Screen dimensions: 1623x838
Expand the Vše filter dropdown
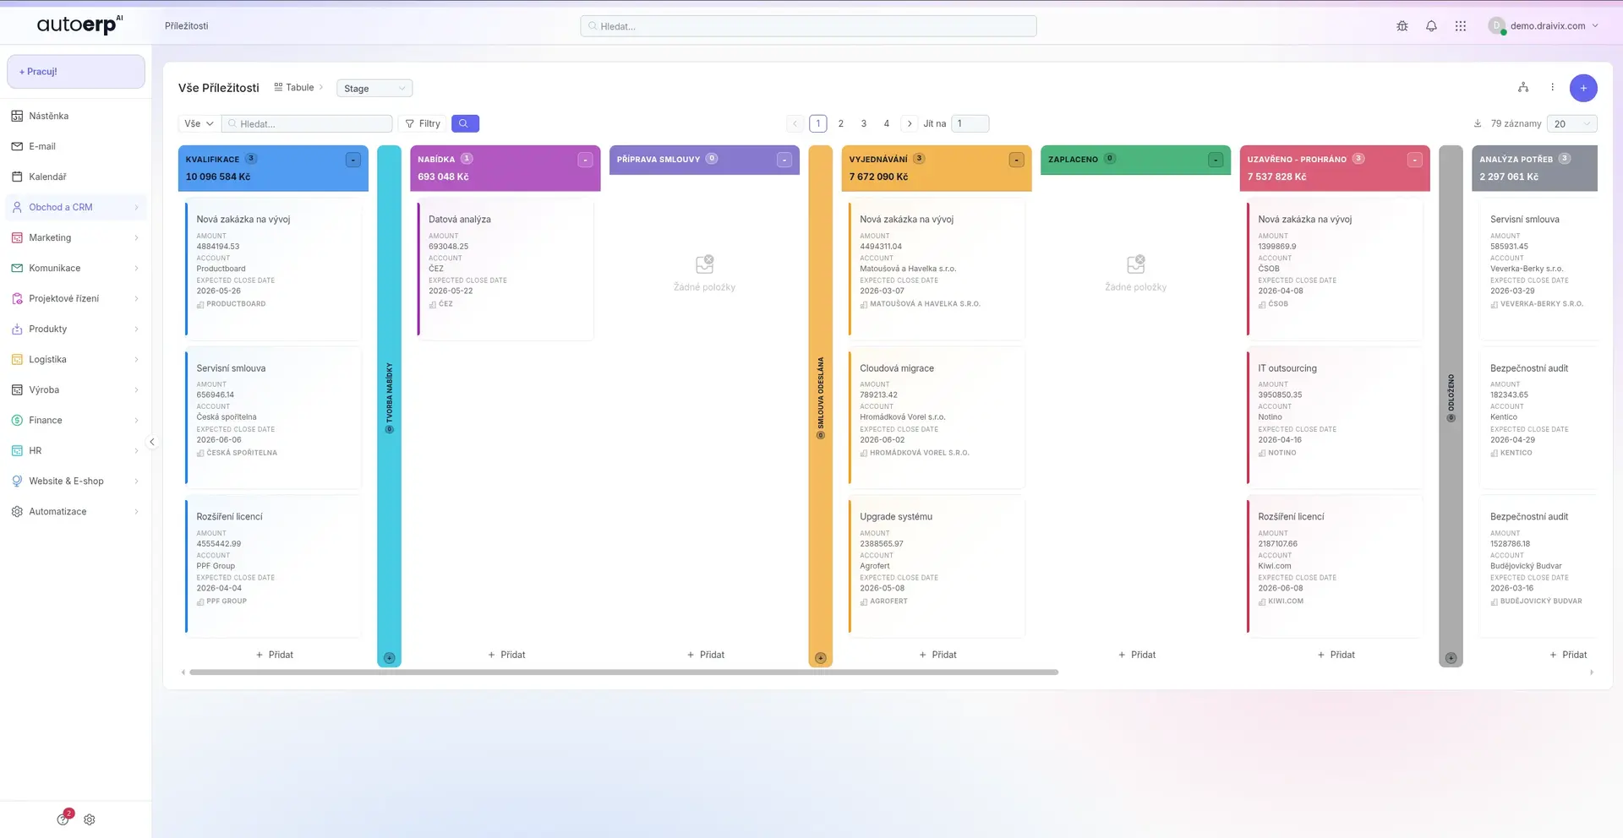coord(199,124)
